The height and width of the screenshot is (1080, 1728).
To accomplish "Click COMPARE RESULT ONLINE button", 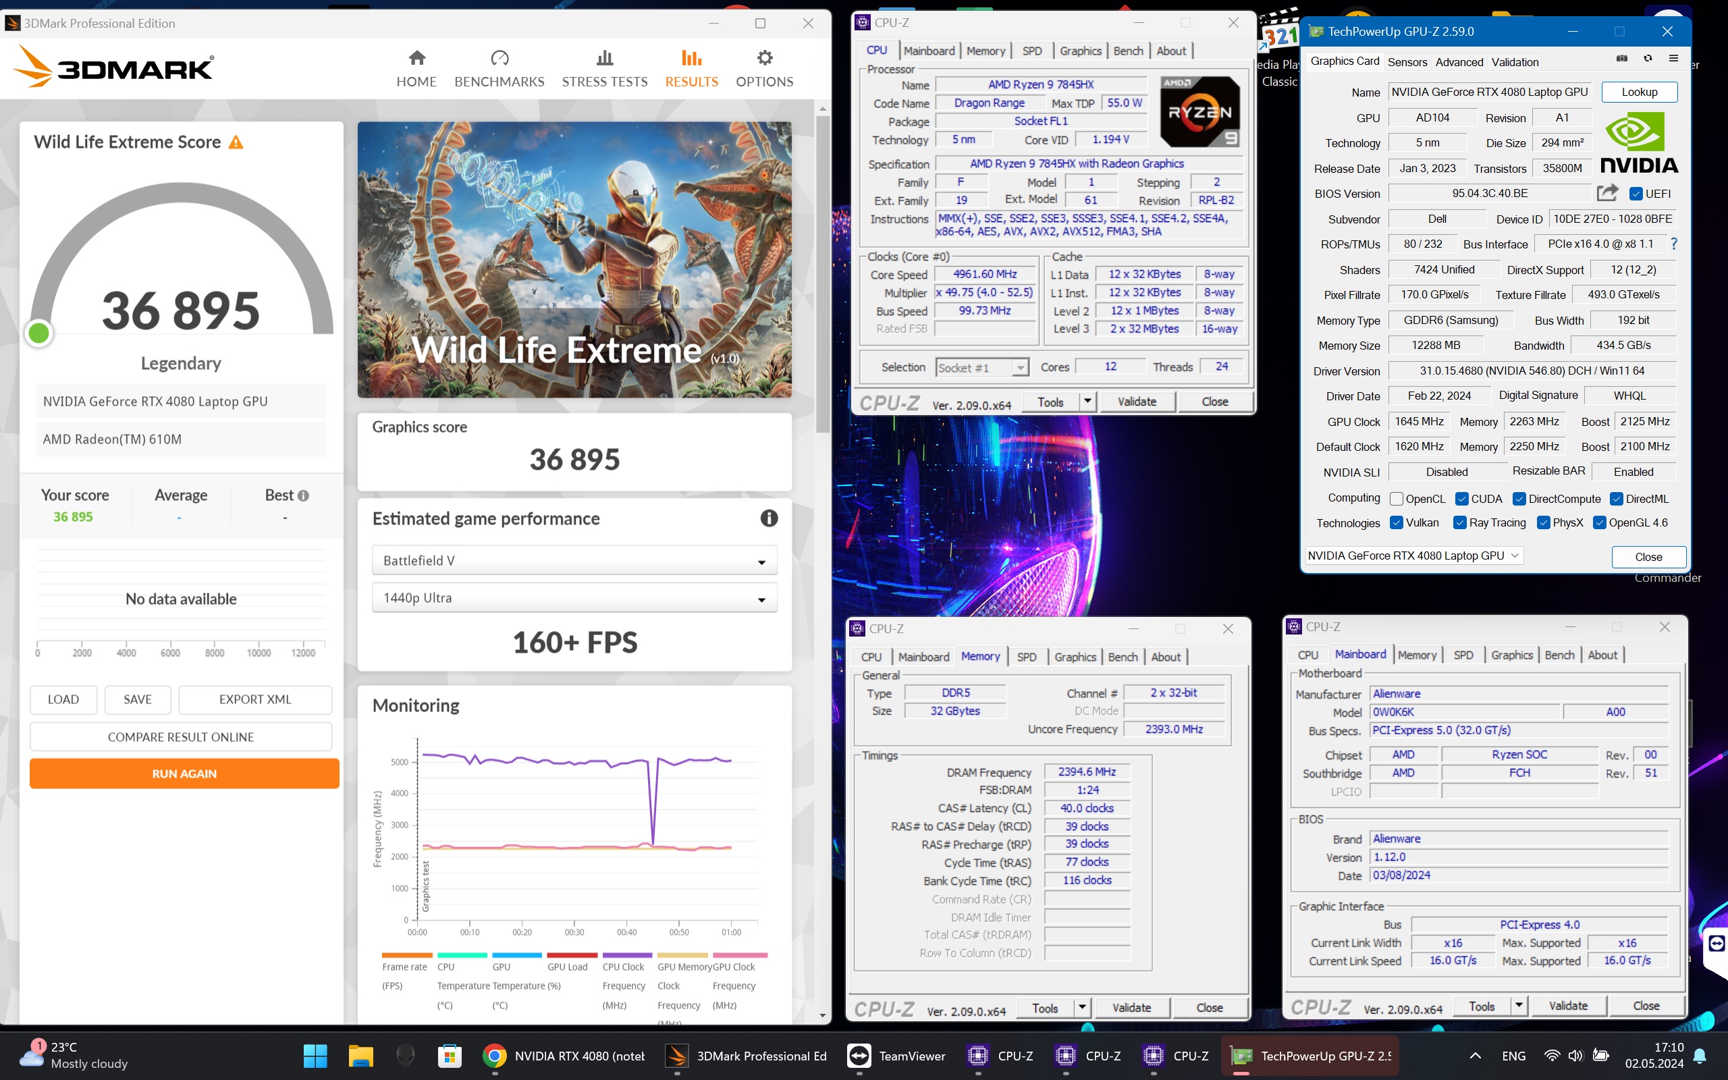I will [x=181, y=737].
